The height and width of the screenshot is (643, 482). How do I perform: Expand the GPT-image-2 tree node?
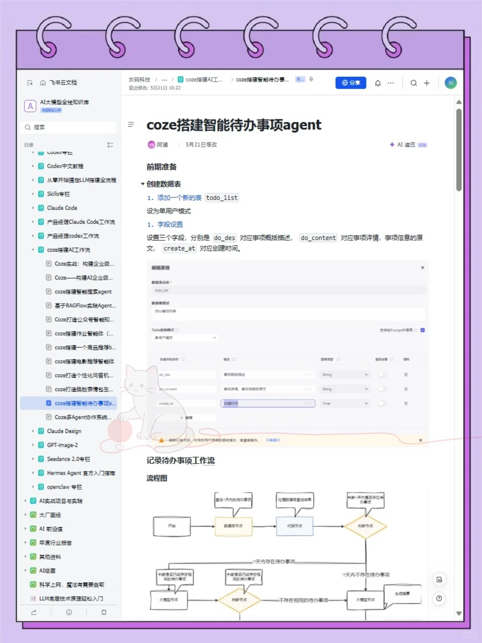coord(33,445)
